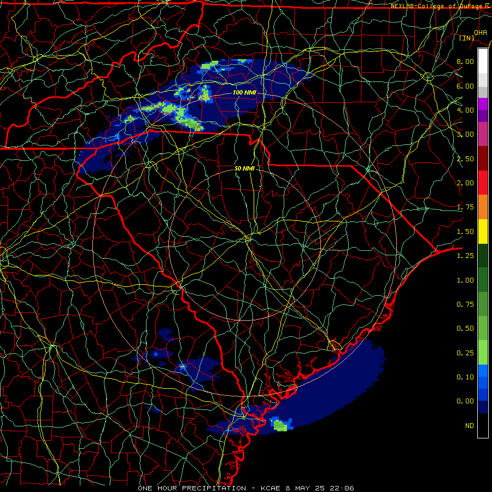Click the 2.00 legend value
This screenshot has width=492, height=492.
coord(465,183)
